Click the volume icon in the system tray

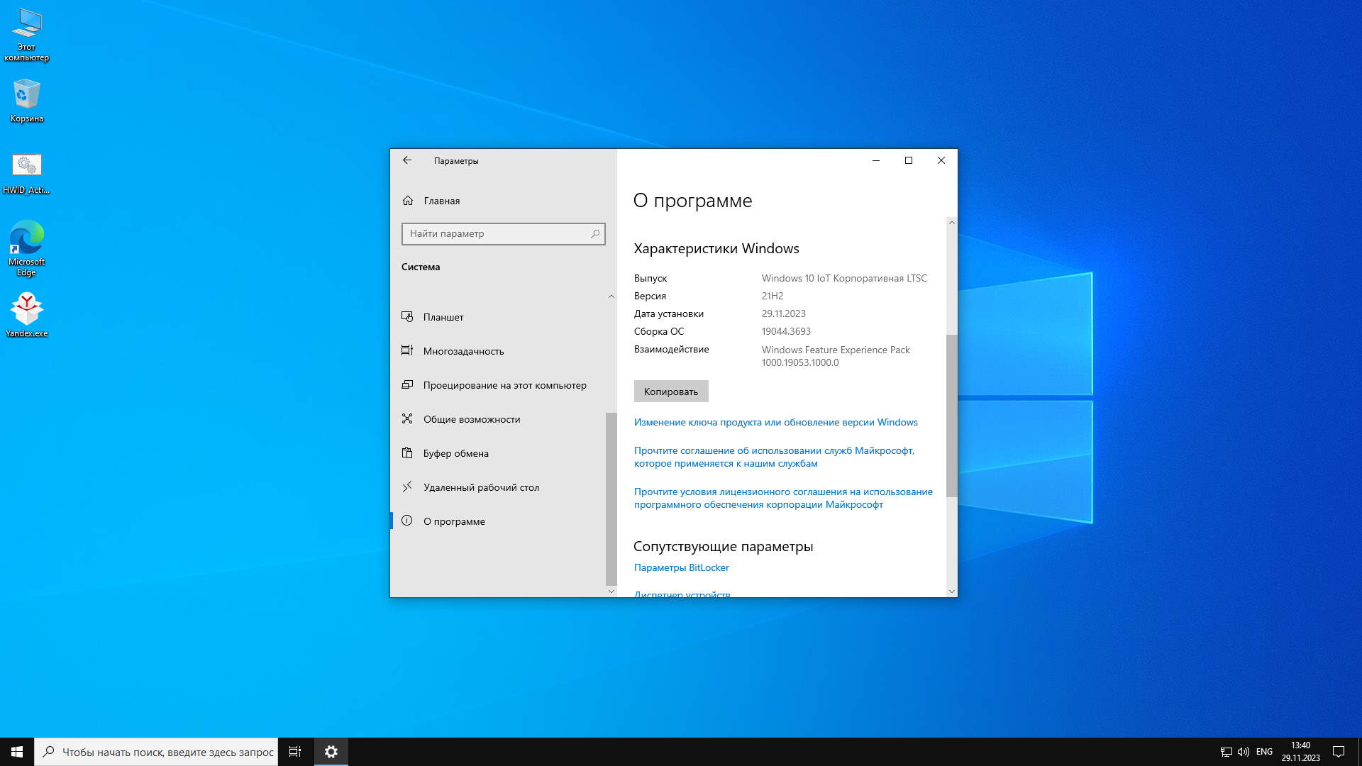coord(1243,752)
